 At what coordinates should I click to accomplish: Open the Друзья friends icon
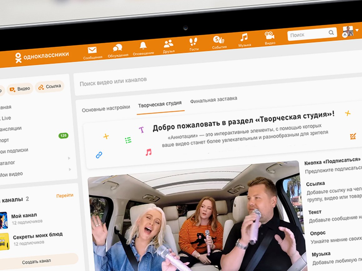point(169,44)
